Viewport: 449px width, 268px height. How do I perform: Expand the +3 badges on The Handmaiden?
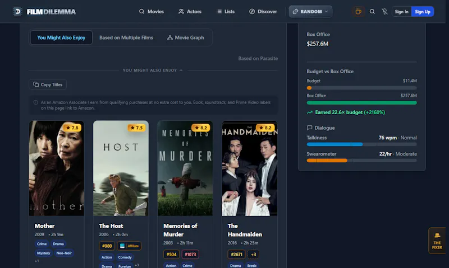coord(253,255)
